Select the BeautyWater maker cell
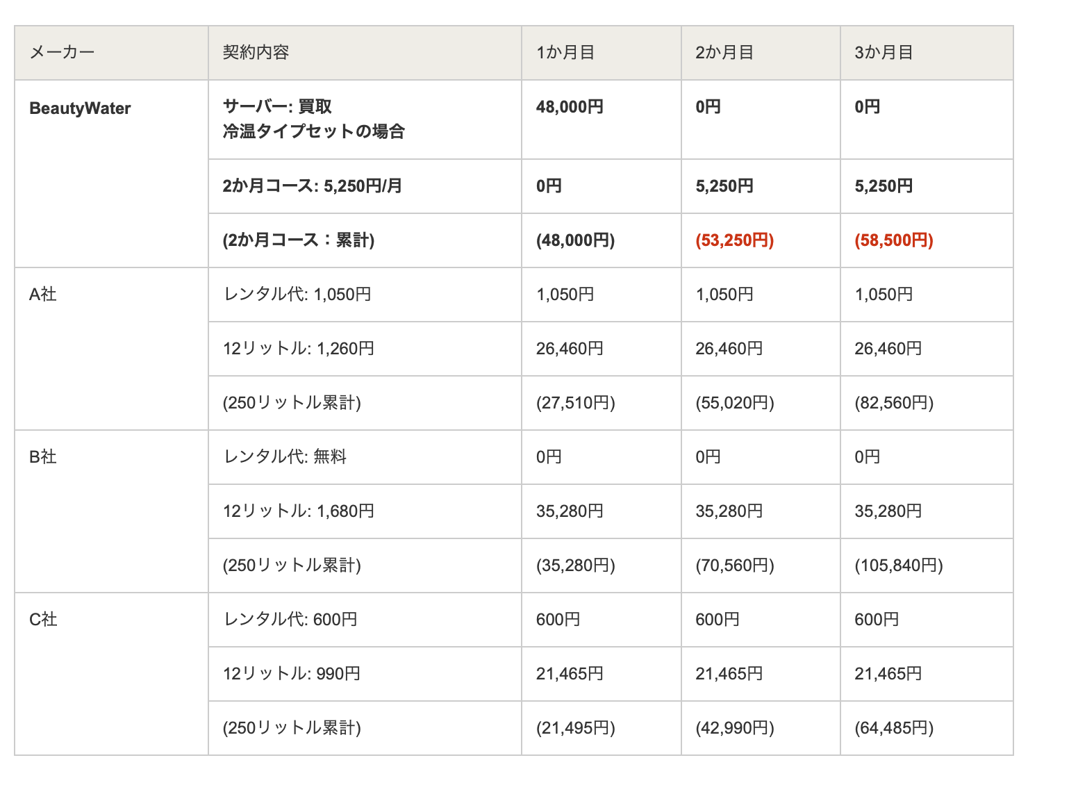Screen dimensions: 1078x792 [x=81, y=108]
